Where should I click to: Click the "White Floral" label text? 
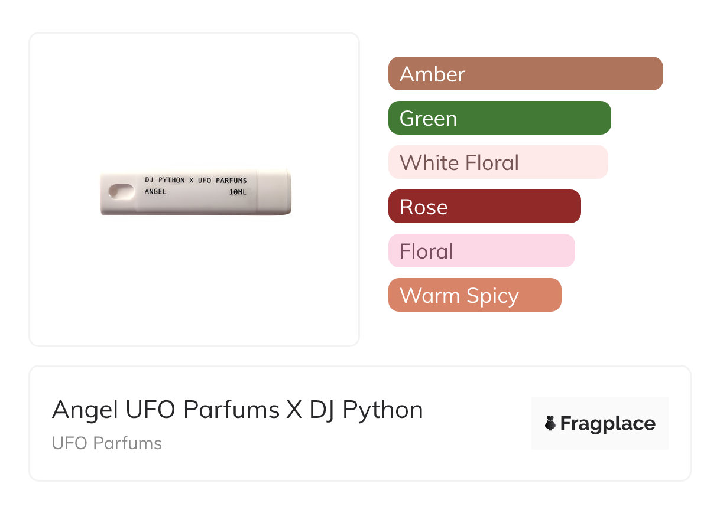(x=459, y=163)
